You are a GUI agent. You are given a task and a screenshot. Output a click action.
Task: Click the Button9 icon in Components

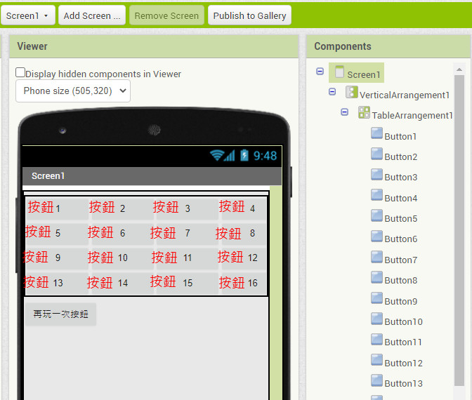coord(376,298)
